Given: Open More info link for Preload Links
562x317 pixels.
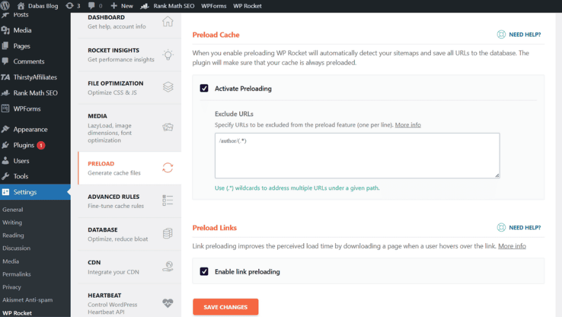Looking at the screenshot, I should click(512, 246).
